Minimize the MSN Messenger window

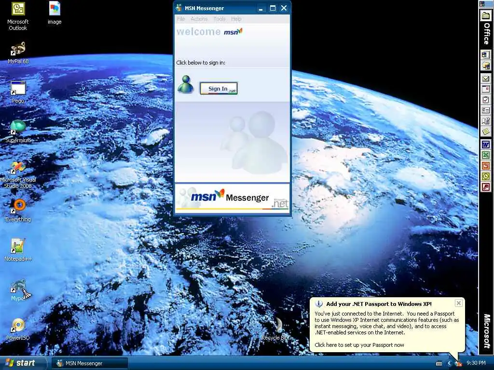click(x=261, y=8)
